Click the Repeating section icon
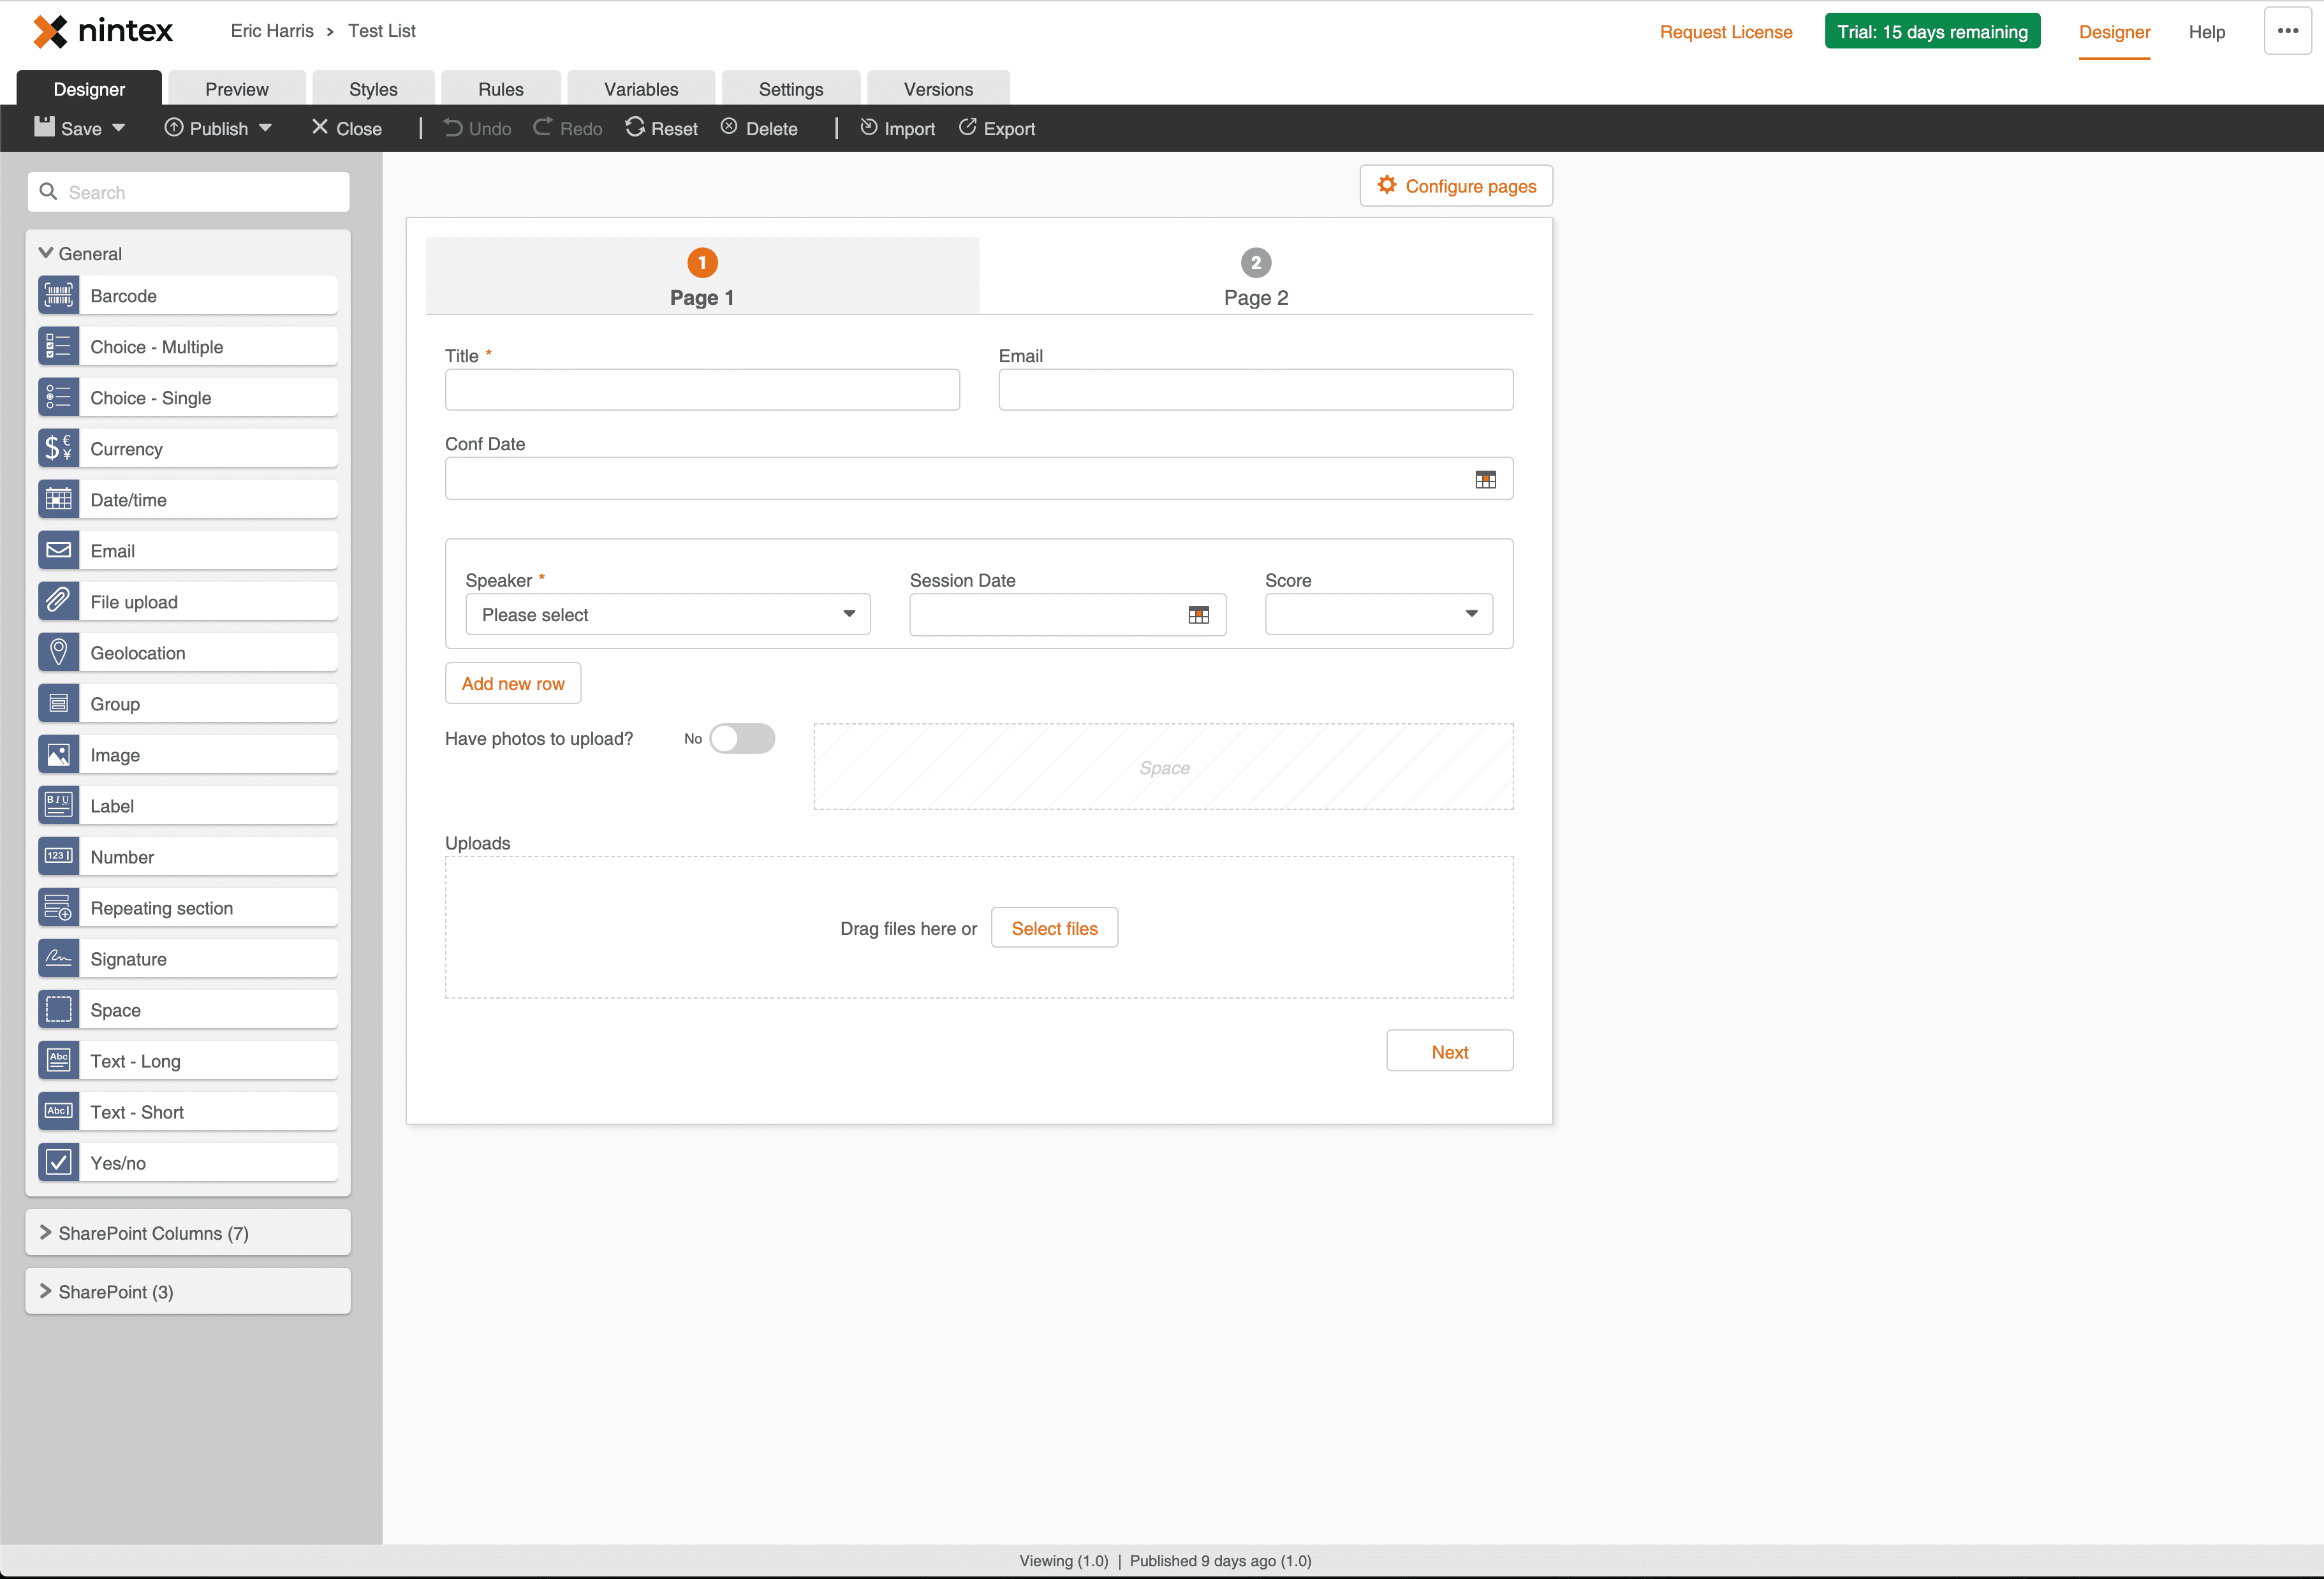This screenshot has height=1579, width=2324. click(x=59, y=907)
